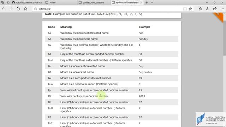Open the browser home page

tap(25, 9)
